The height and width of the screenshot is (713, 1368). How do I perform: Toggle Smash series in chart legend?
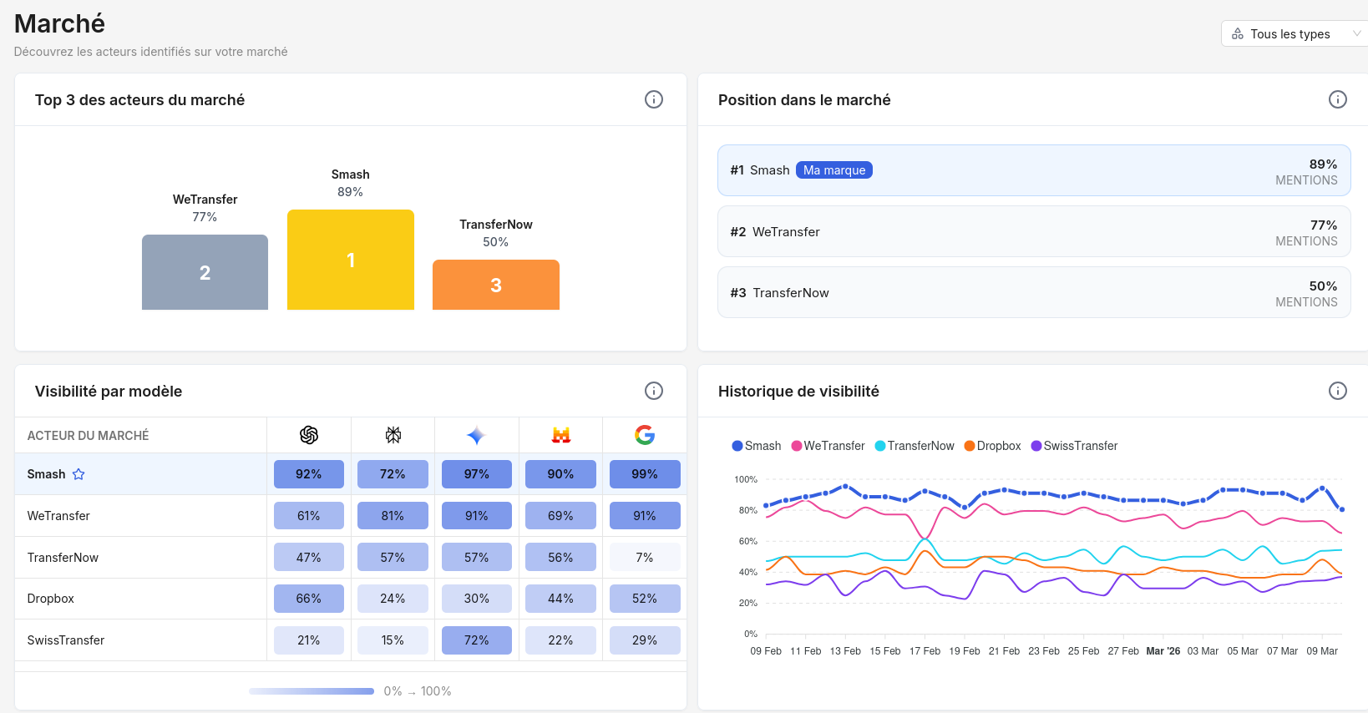click(757, 446)
